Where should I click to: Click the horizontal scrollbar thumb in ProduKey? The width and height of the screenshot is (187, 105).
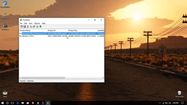43,78
